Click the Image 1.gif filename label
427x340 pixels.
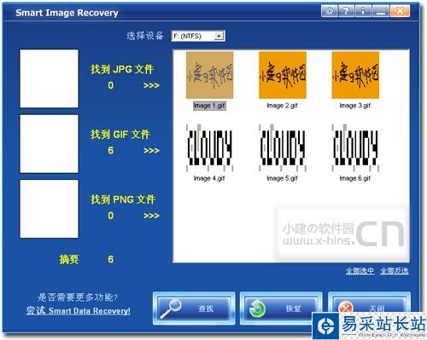pos(209,106)
